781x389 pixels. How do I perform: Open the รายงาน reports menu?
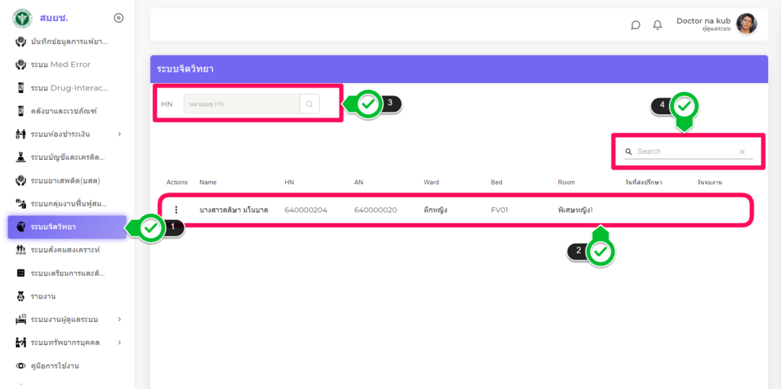43,296
